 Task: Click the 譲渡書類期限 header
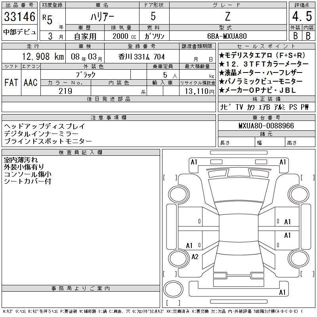[197, 46]
